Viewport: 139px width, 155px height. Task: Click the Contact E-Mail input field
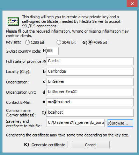[90, 102]
